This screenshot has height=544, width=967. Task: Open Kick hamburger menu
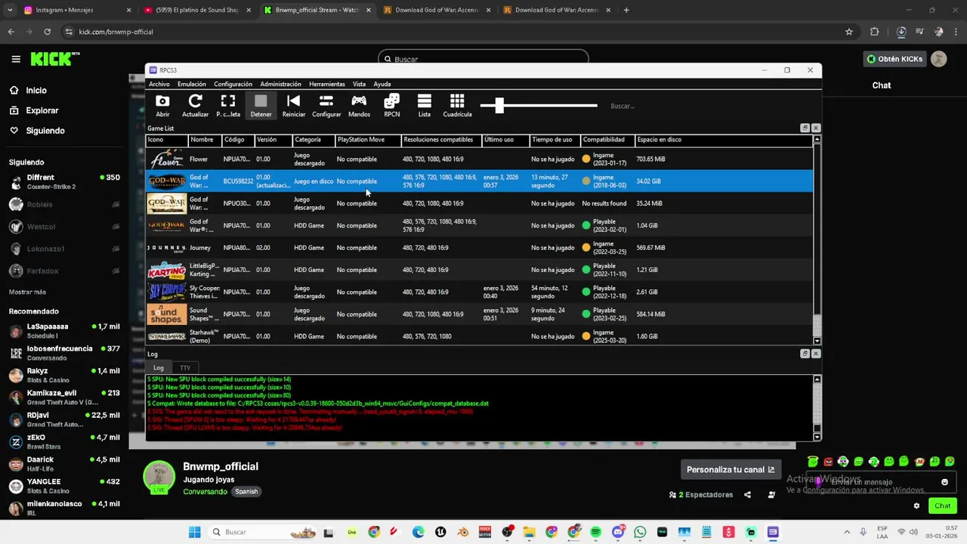point(16,59)
